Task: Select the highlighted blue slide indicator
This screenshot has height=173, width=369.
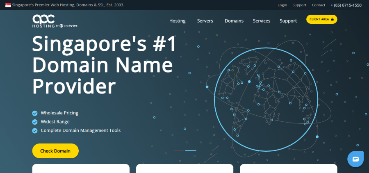Action: pyautogui.click(x=191, y=151)
